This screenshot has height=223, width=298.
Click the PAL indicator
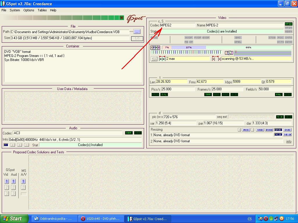[x=279, y=94]
